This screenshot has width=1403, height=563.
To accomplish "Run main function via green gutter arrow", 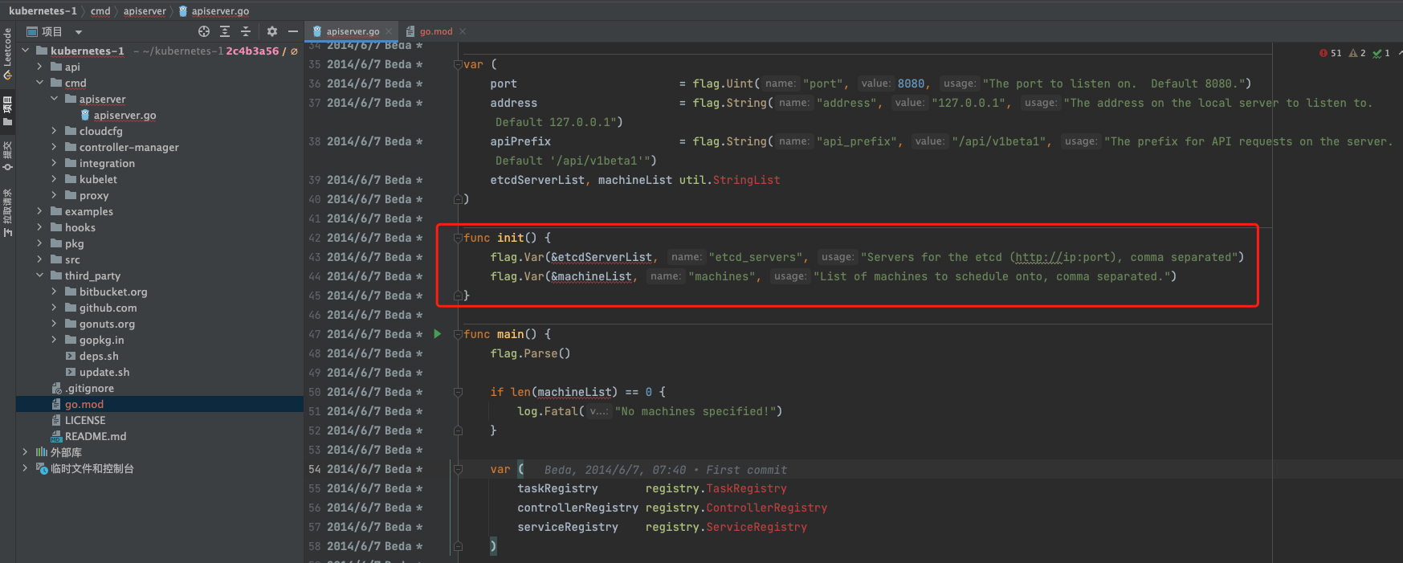I will pyautogui.click(x=438, y=334).
